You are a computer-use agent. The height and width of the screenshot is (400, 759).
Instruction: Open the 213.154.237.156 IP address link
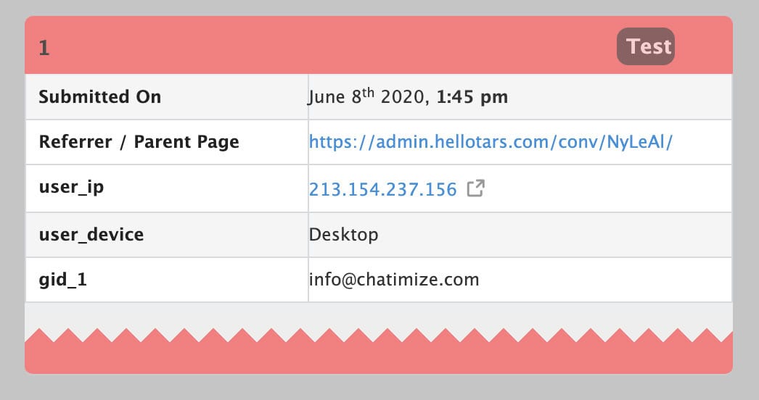tap(383, 189)
